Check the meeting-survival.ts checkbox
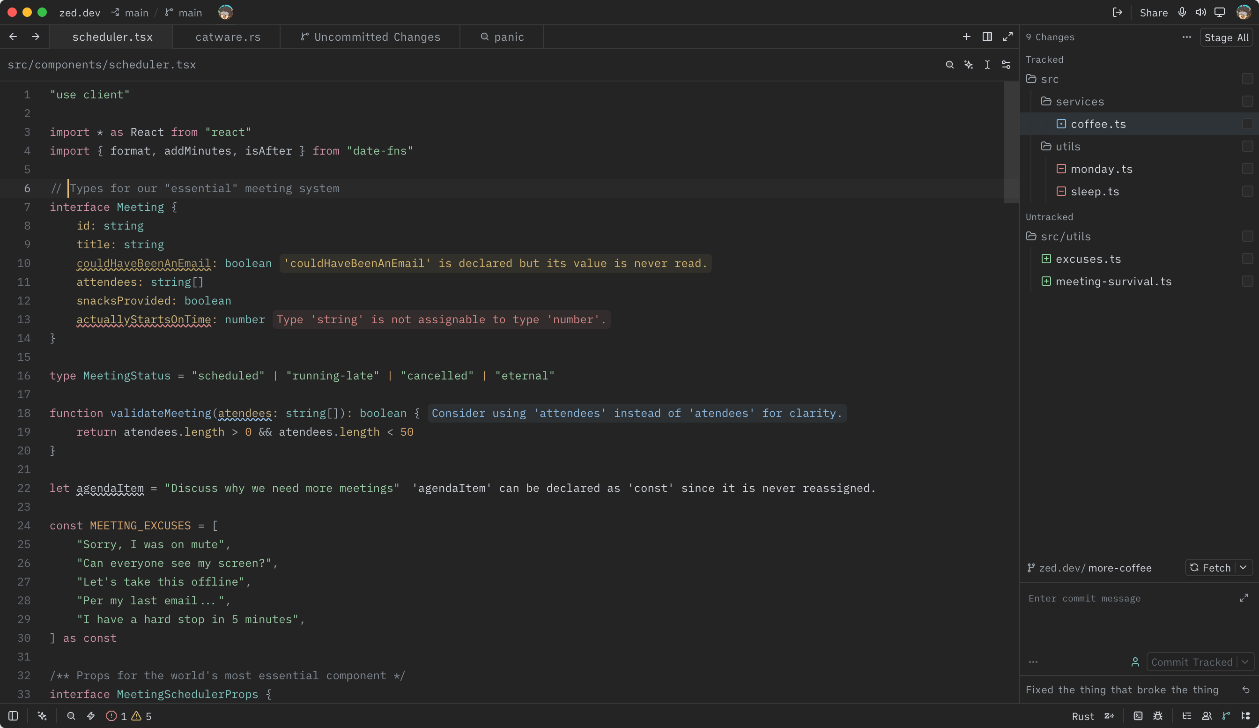The height and width of the screenshot is (728, 1259). pyautogui.click(x=1247, y=281)
